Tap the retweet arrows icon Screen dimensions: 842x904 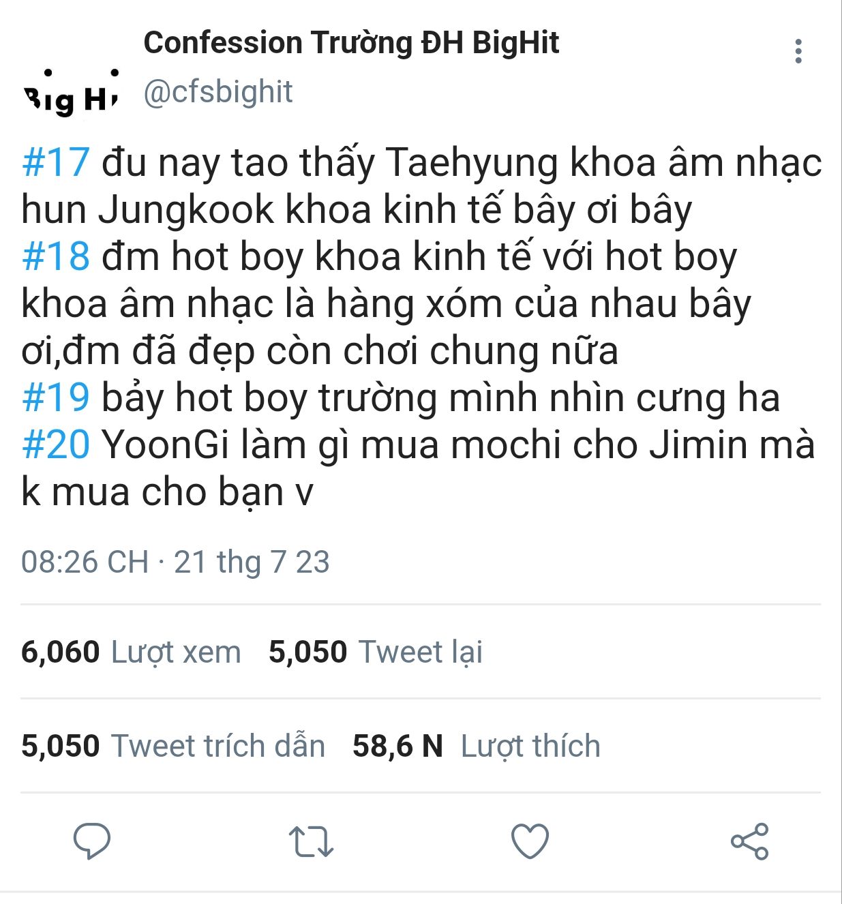click(x=311, y=841)
